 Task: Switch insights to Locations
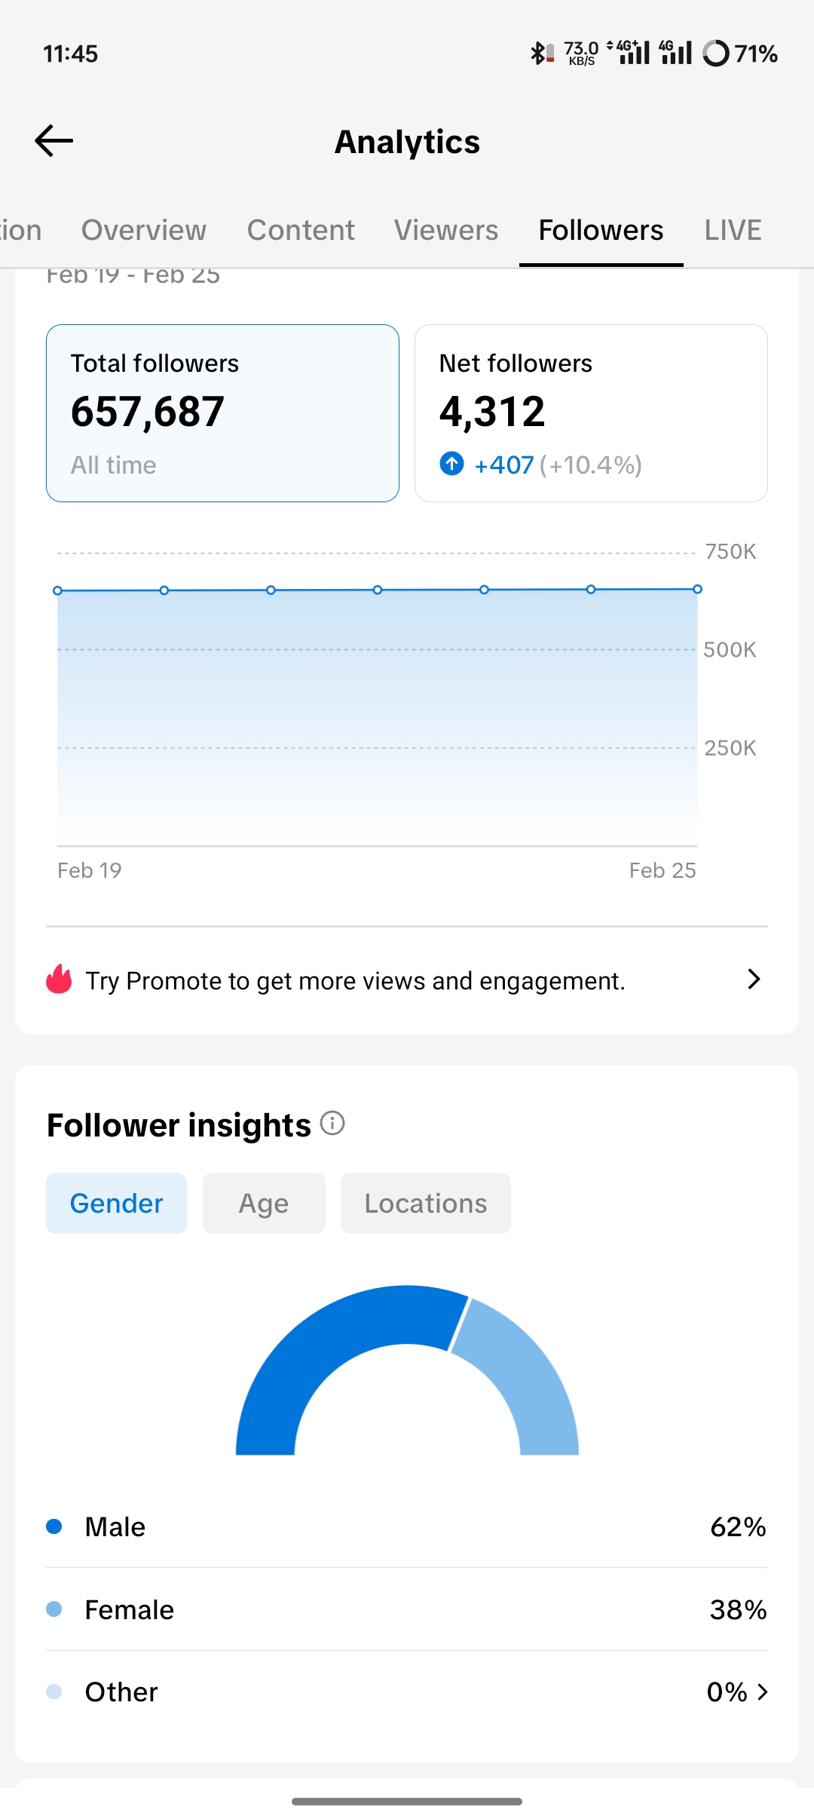pyautogui.click(x=425, y=1204)
